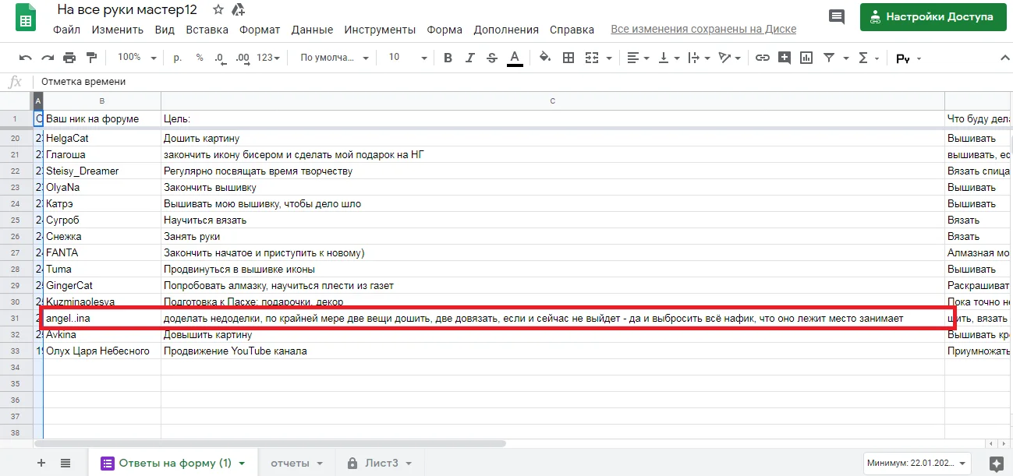Viewport: 1013px width, 476px height.
Task: Click the insert chart icon
Action: [x=806, y=58]
